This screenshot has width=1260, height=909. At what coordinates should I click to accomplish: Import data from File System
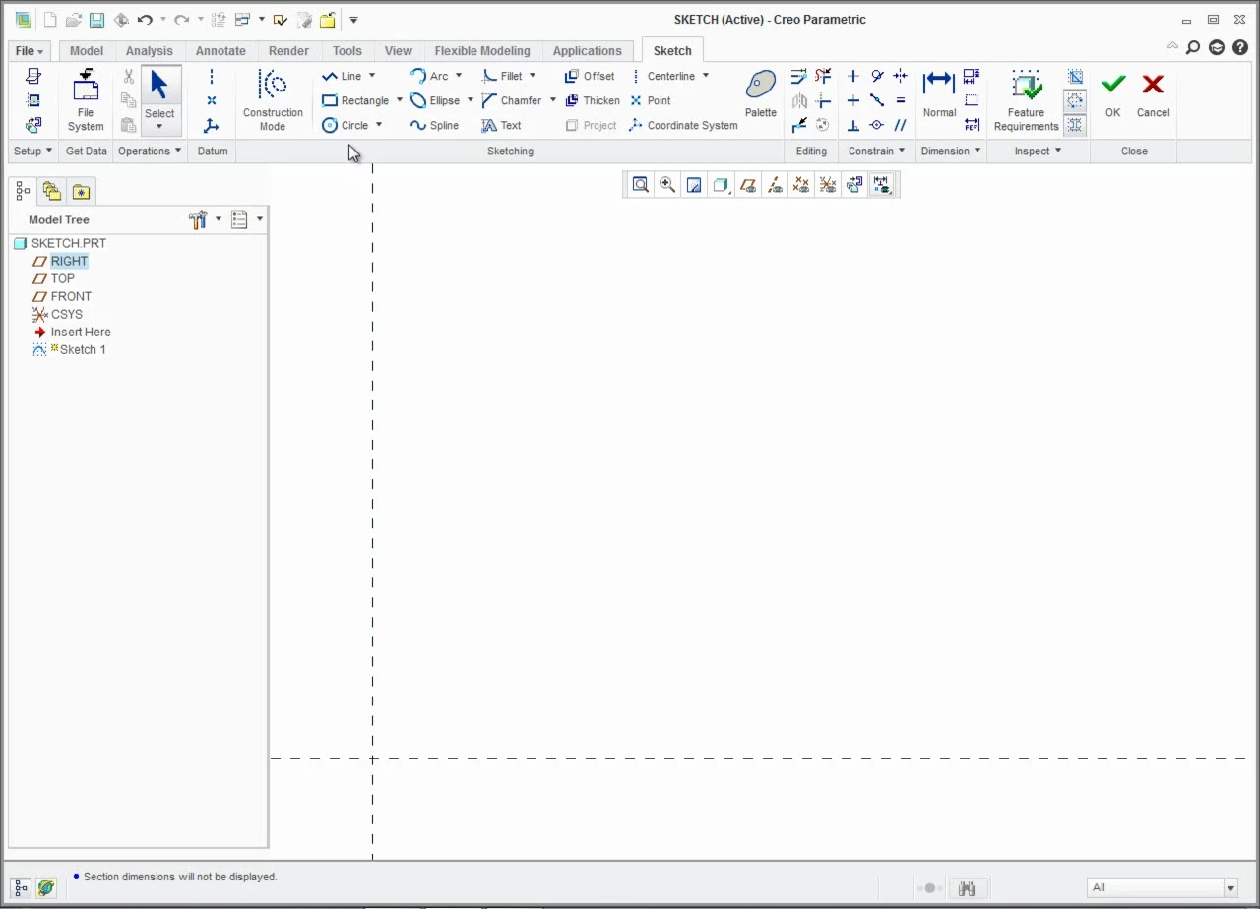pos(86,99)
